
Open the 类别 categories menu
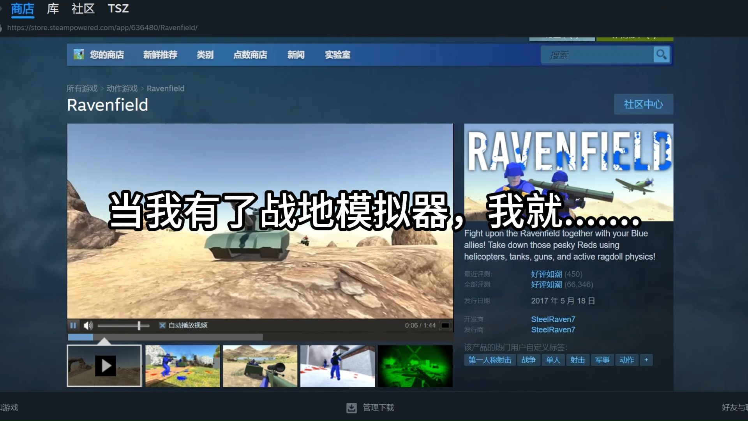click(205, 55)
